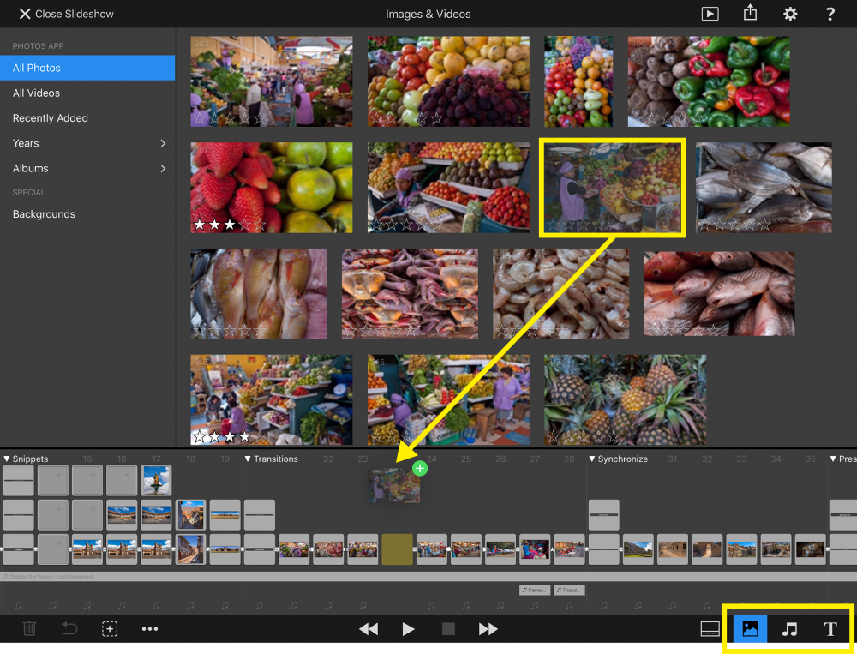Select the fruit stall vendor photo 308
This screenshot has height=654, width=857.
coord(448,188)
